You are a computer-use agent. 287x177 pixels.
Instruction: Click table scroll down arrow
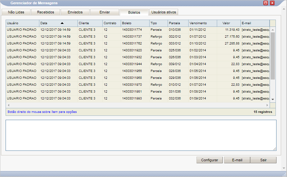click(x=273, y=99)
